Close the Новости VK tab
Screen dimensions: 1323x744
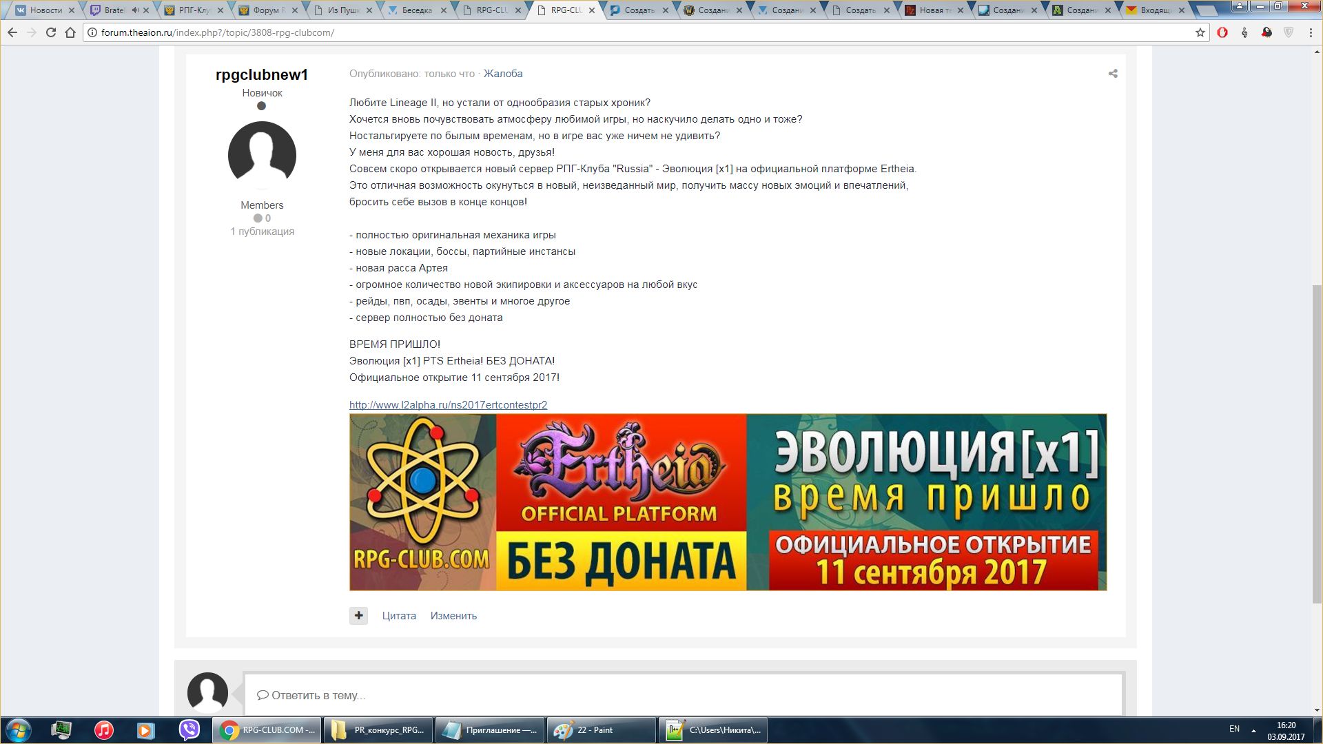pos(71,10)
